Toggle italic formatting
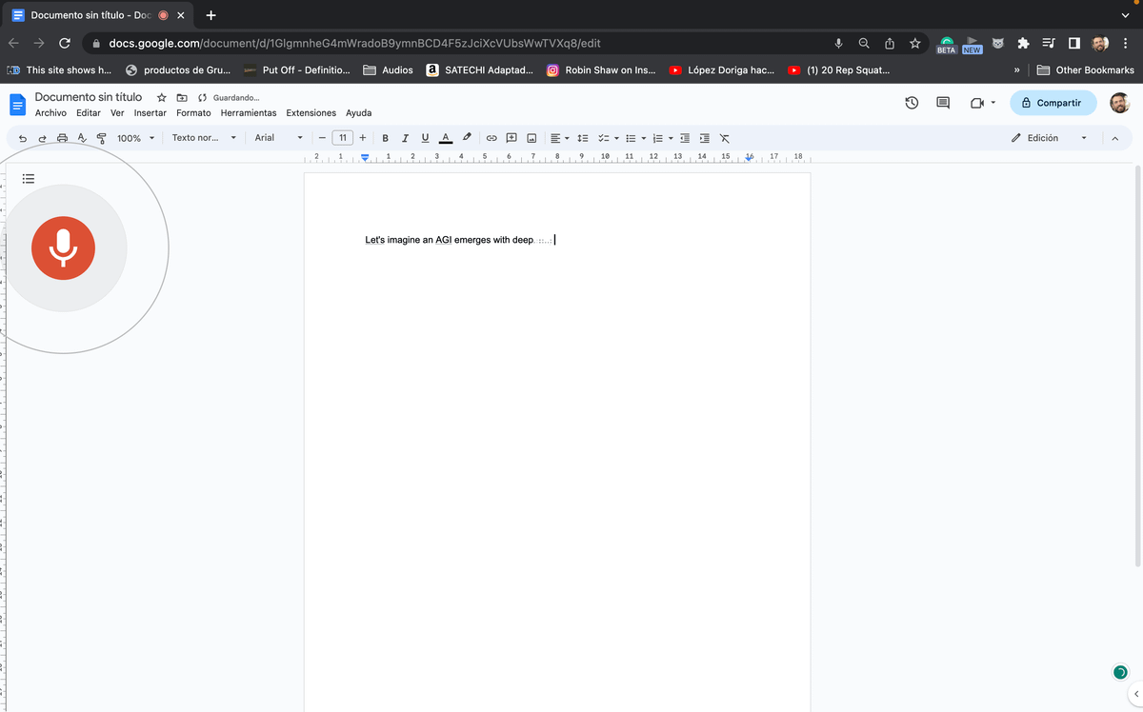The height and width of the screenshot is (712, 1143). (x=405, y=138)
